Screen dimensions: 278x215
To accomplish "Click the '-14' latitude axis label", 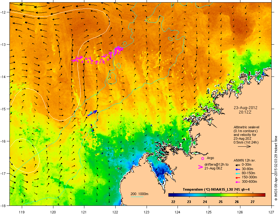I will click(x=3, y=77).
